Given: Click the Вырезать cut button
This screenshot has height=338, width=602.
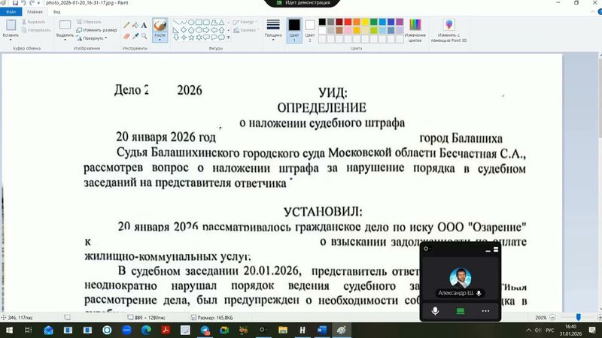Looking at the screenshot, I should point(34,22).
